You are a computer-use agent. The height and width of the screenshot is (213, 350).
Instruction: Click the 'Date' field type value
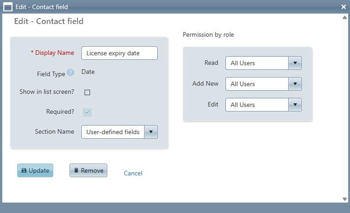click(x=88, y=72)
